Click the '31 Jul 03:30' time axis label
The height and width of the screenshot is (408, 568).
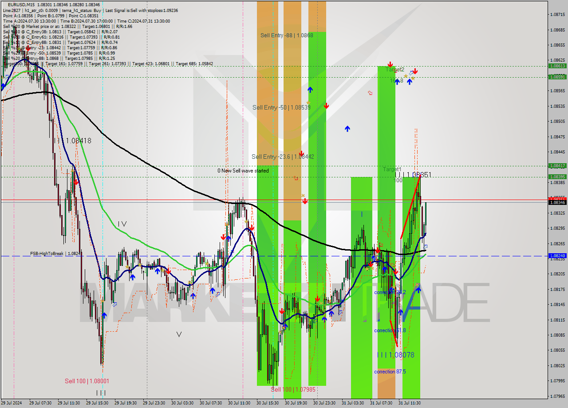(353, 403)
